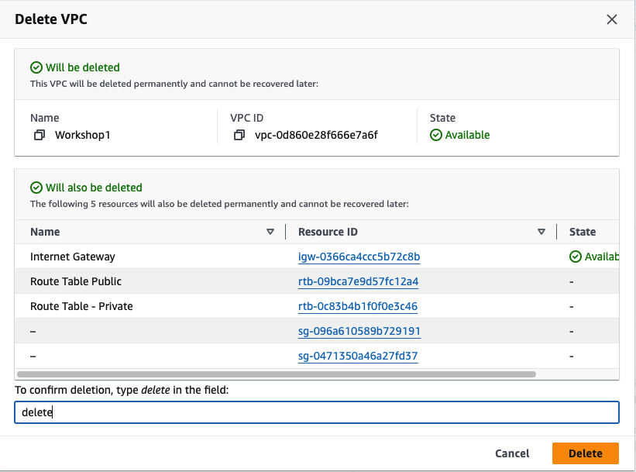Open the igw-0366ca4ccc5b72c8b internet gateway link

click(359, 257)
